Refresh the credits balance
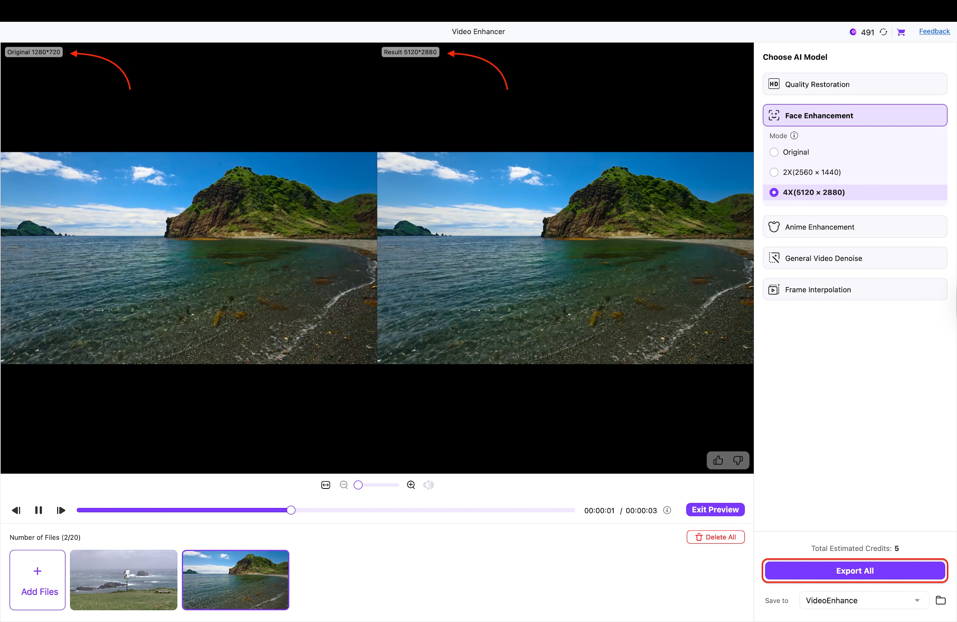 pyautogui.click(x=884, y=32)
